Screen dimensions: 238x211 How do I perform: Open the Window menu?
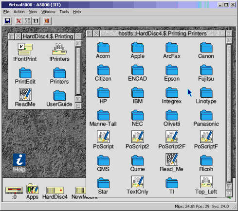[x=48, y=12]
